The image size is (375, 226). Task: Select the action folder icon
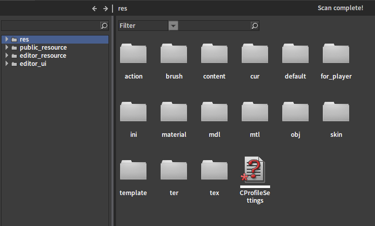tap(133, 53)
